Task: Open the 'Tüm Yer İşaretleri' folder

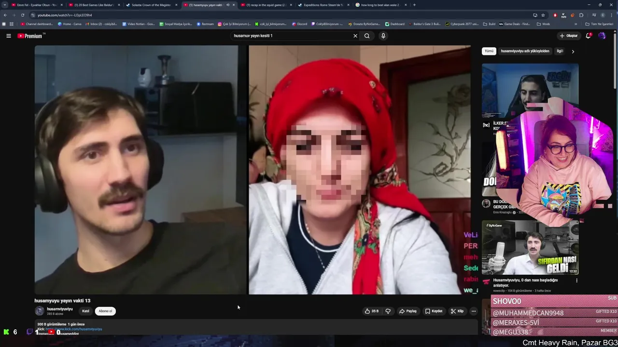Action: [x=599, y=24]
